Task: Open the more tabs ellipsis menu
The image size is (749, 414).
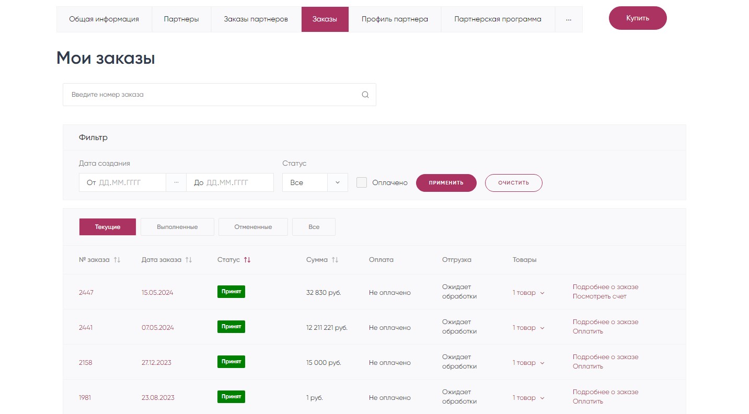Action: 569,19
